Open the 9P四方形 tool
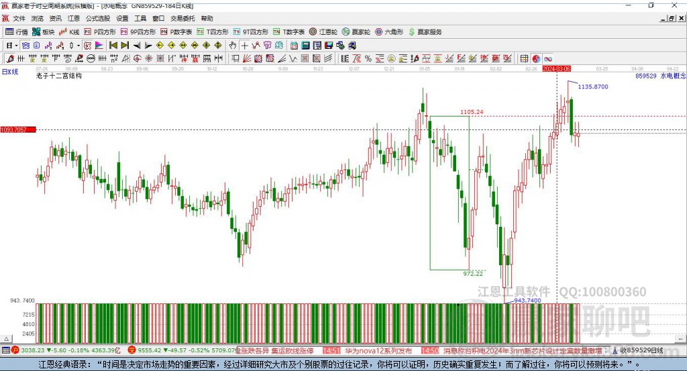The height and width of the screenshot is (371, 687). pyautogui.click(x=138, y=32)
